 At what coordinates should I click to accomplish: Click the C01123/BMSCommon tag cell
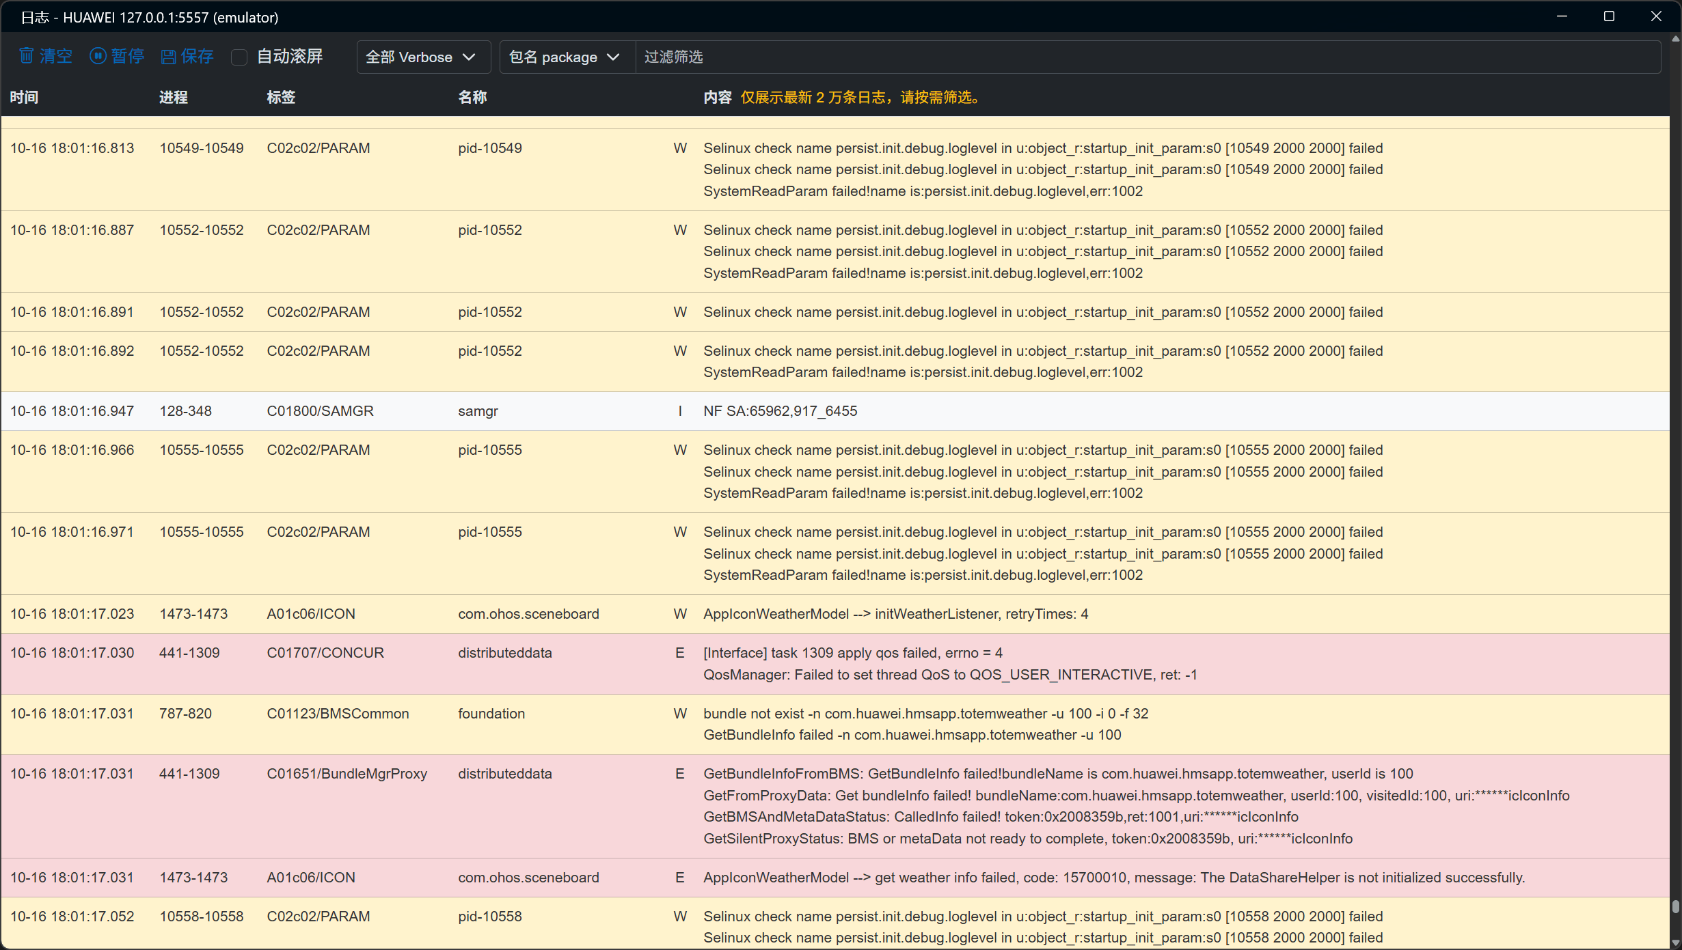[x=338, y=714]
